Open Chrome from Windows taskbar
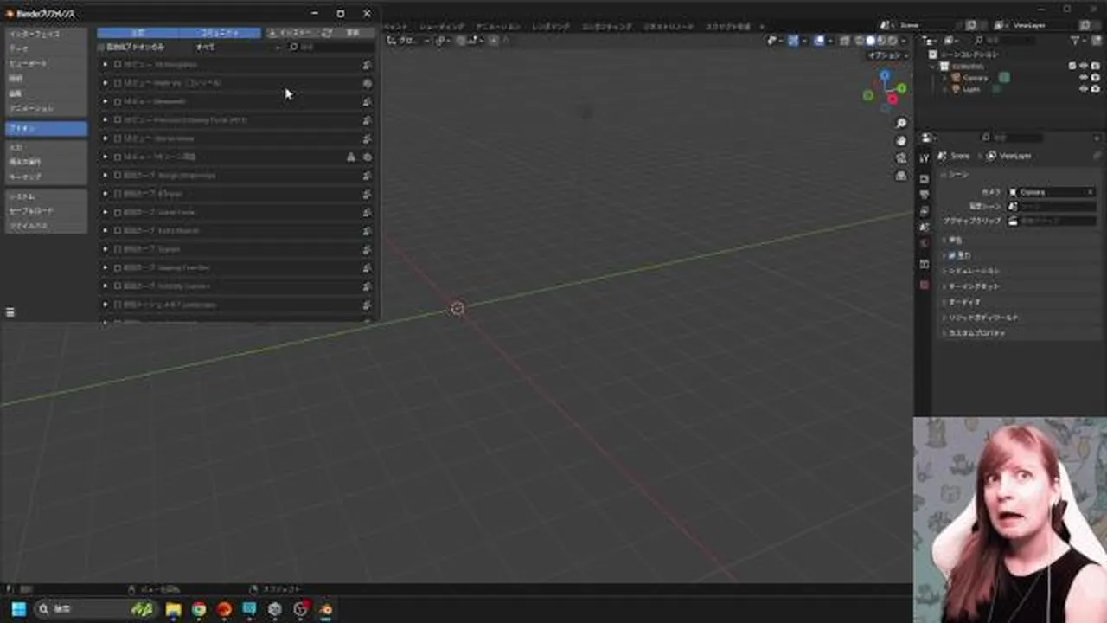Image resolution: width=1107 pixels, height=623 pixels. 199,609
